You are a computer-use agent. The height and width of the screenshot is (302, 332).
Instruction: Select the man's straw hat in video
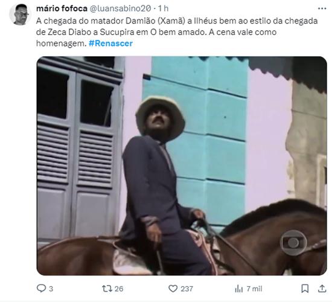(x=161, y=118)
